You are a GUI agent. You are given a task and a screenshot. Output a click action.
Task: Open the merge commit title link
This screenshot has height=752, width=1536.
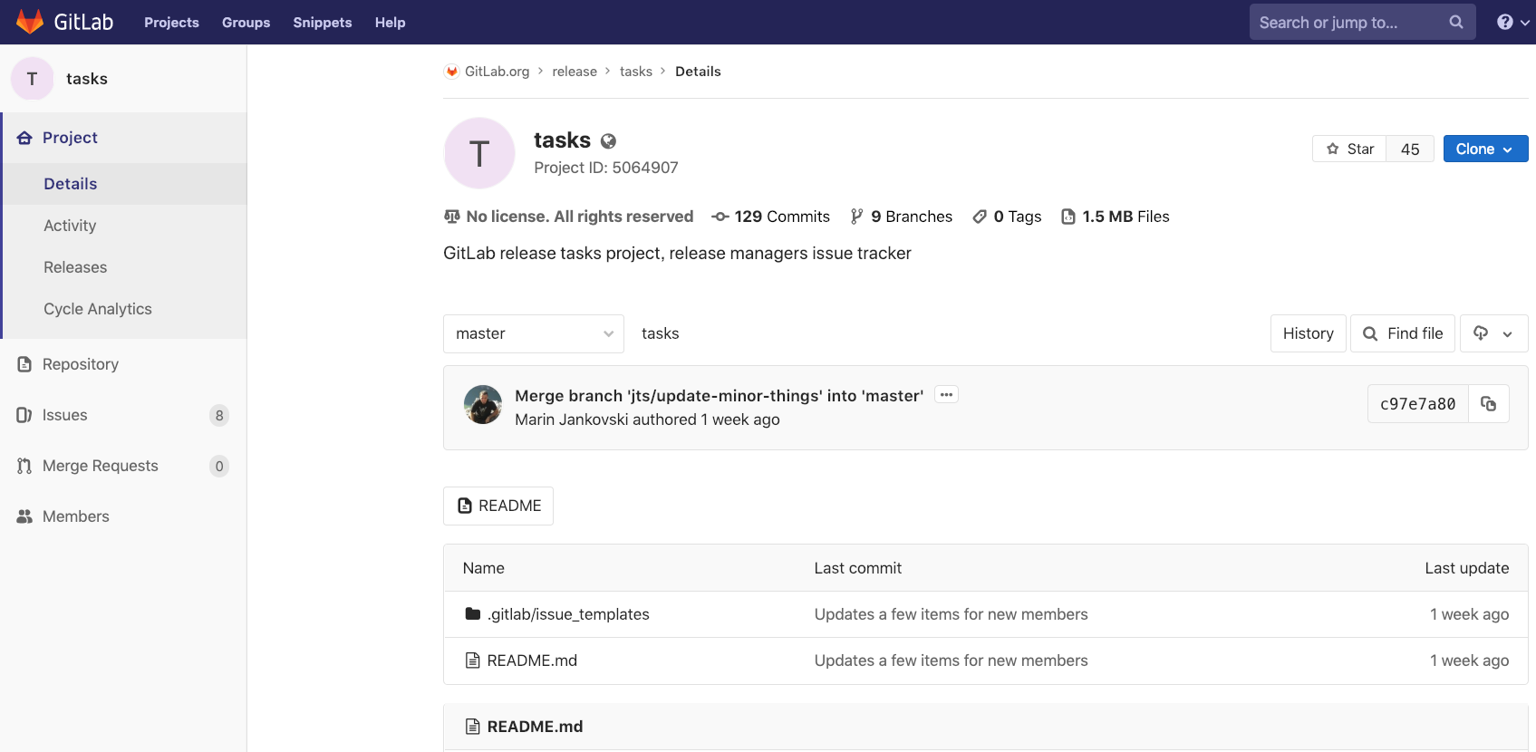[x=719, y=395]
